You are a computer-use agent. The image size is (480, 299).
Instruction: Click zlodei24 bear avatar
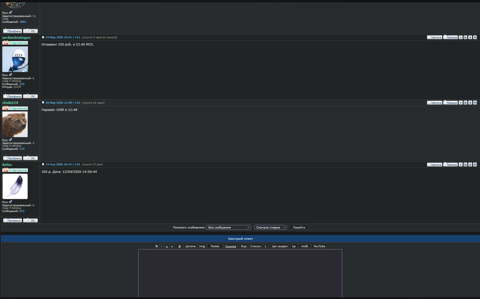pos(15,124)
